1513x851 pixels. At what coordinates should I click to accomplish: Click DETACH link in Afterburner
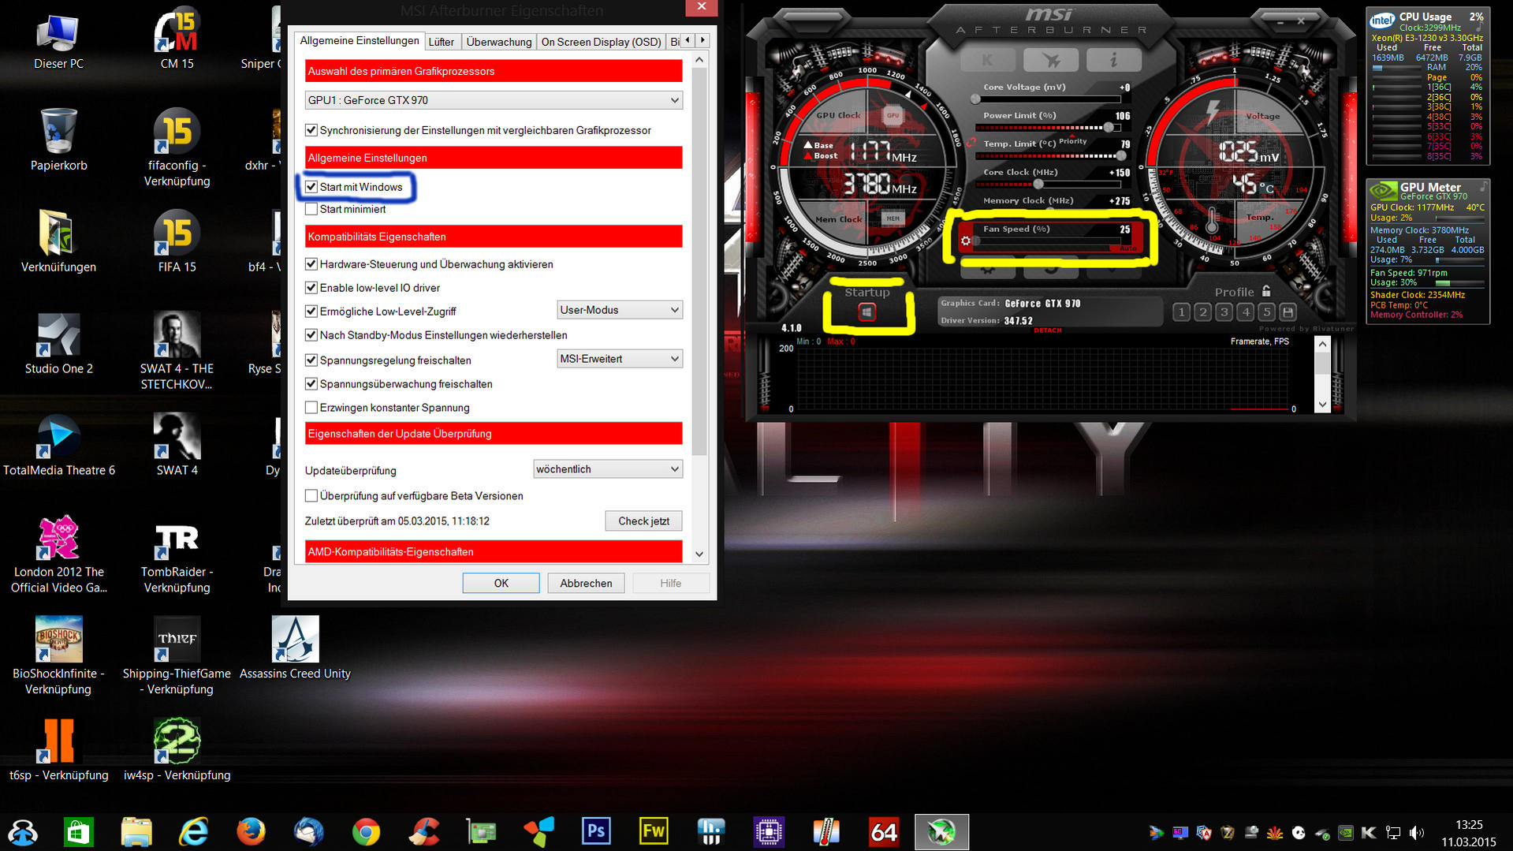[x=1047, y=330]
